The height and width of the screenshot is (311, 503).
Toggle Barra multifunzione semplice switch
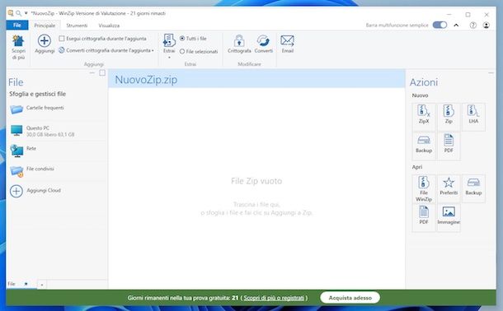(440, 25)
